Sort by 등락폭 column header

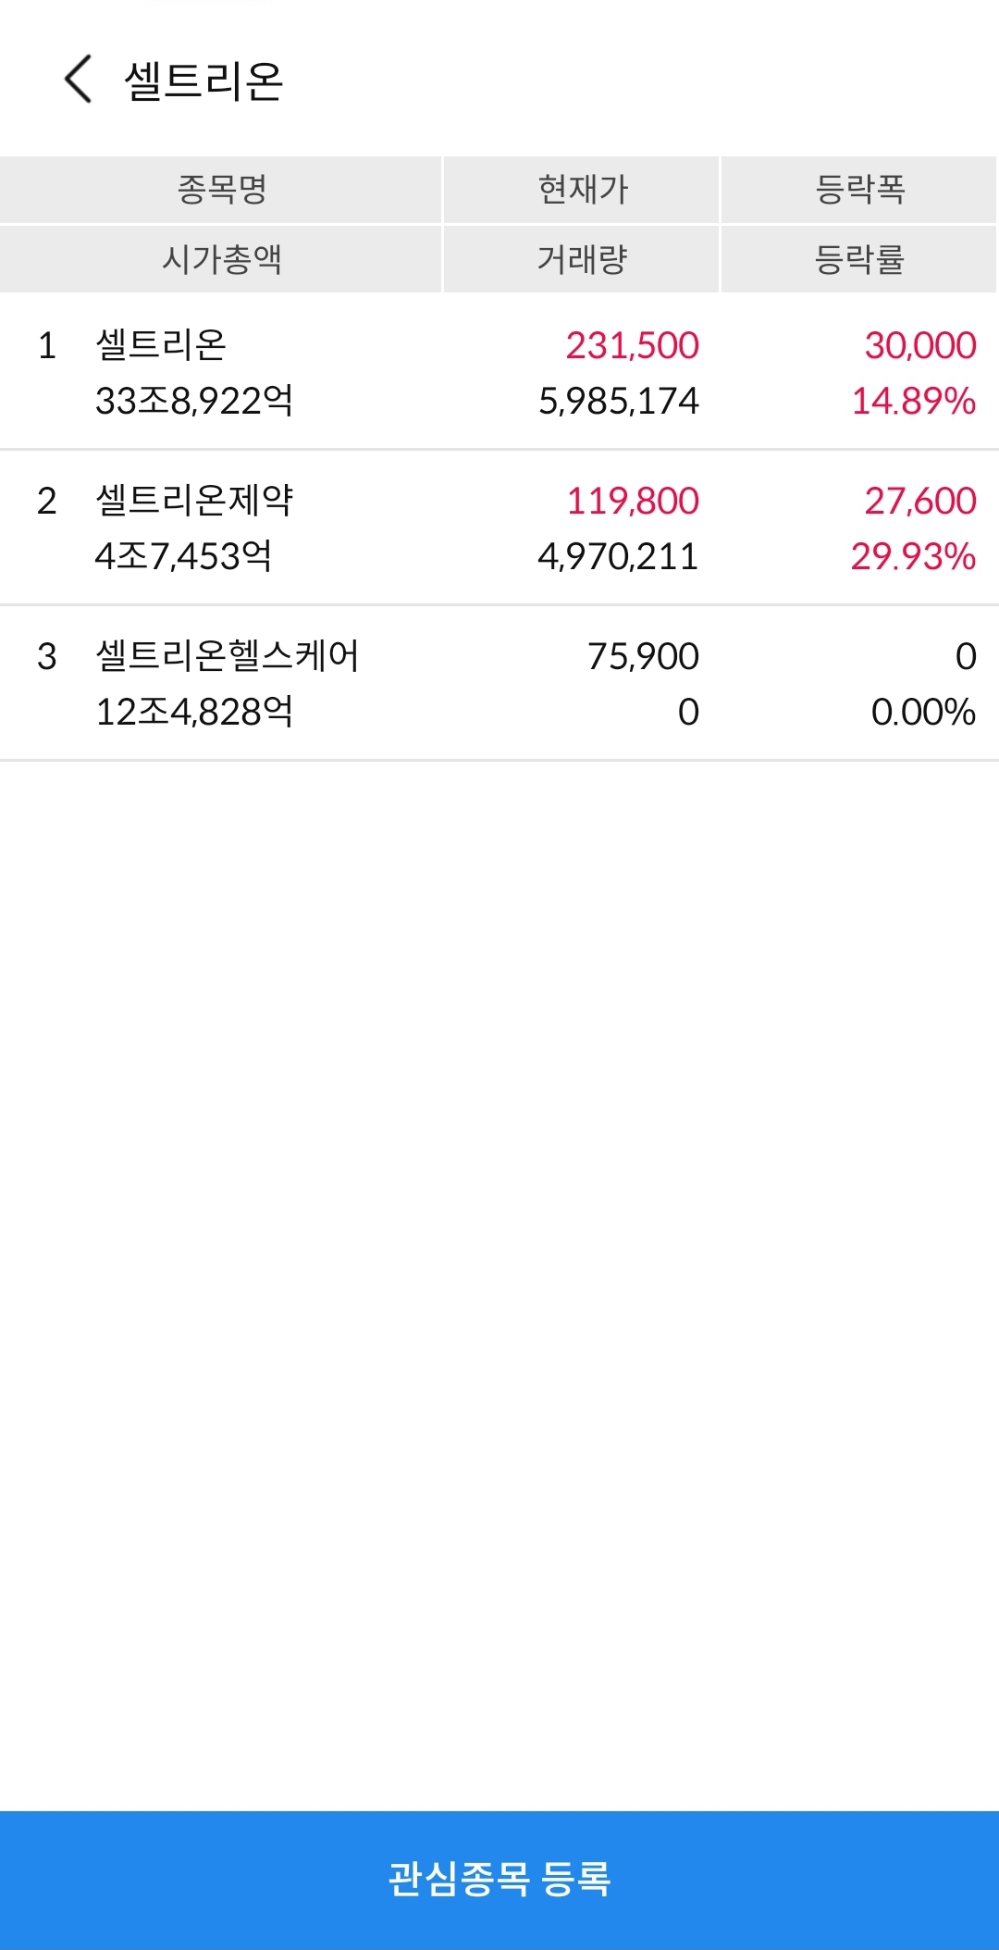(x=859, y=190)
